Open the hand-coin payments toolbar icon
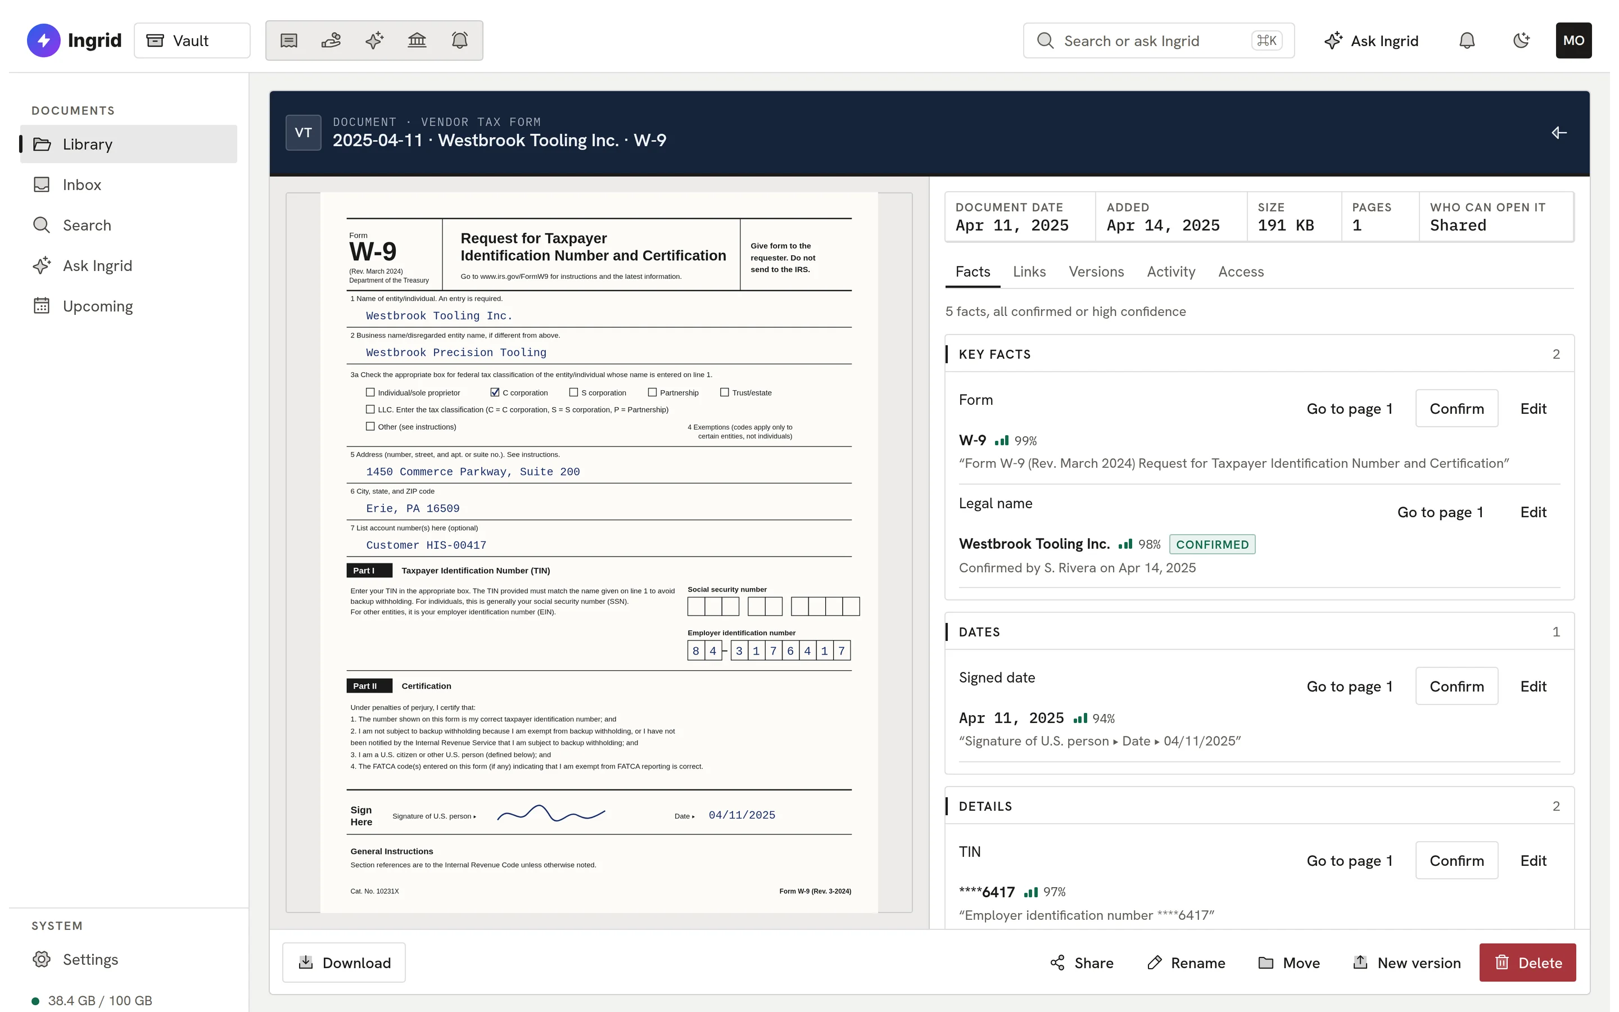 click(331, 41)
